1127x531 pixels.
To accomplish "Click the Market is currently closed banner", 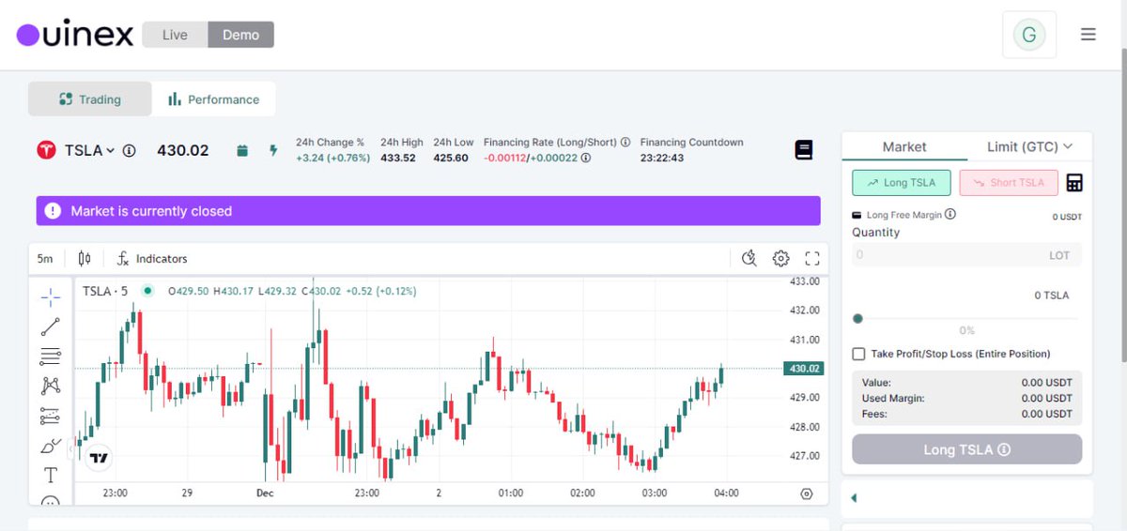I will [x=428, y=211].
